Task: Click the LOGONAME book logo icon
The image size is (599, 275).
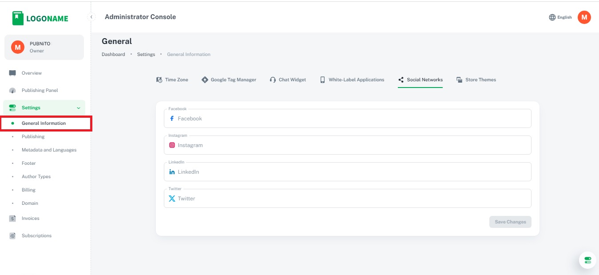Action: (18, 18)
